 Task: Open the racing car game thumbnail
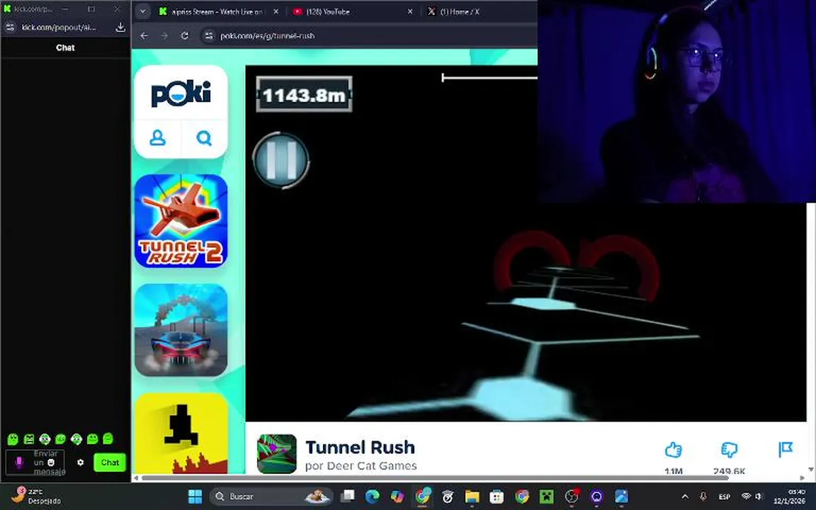click(x=181, y=330)
